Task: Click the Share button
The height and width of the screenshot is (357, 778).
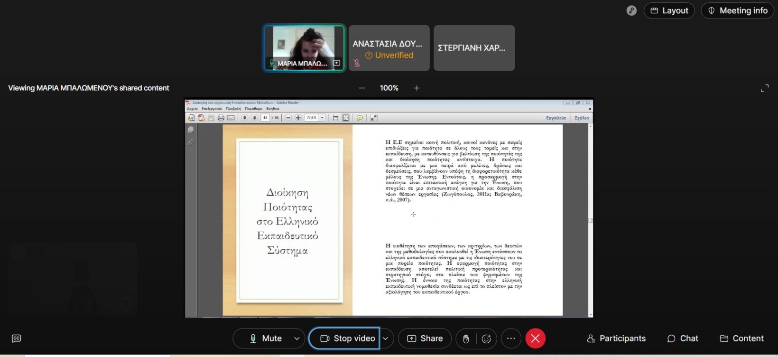Action: pos(425,338)
